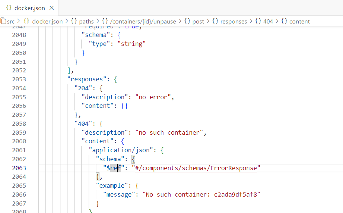
Task: Open the content breadcrumb segment
Action: pyautogui.click(x=299, y=22)
